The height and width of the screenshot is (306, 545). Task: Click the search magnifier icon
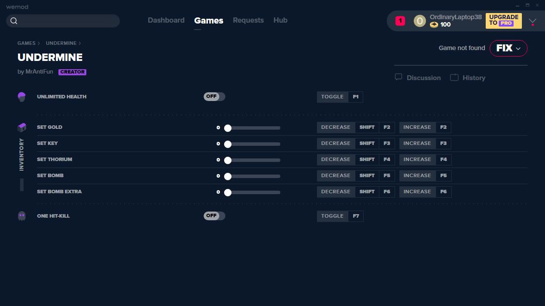pos(14,21)
